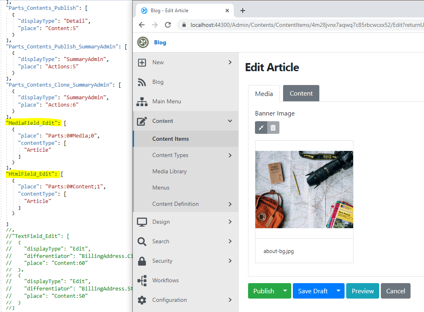Click the Publish button

tap(264, 291)
